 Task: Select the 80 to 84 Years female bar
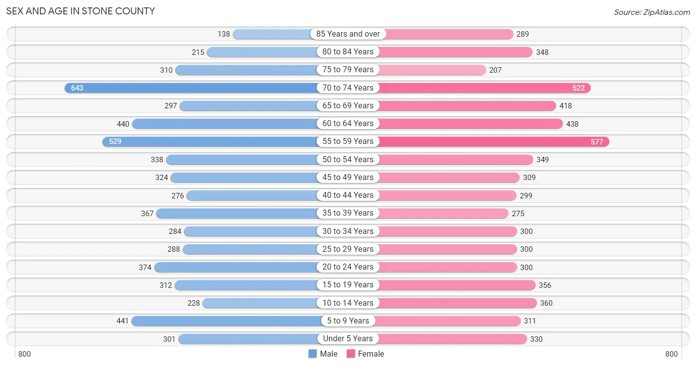[441, 52]
